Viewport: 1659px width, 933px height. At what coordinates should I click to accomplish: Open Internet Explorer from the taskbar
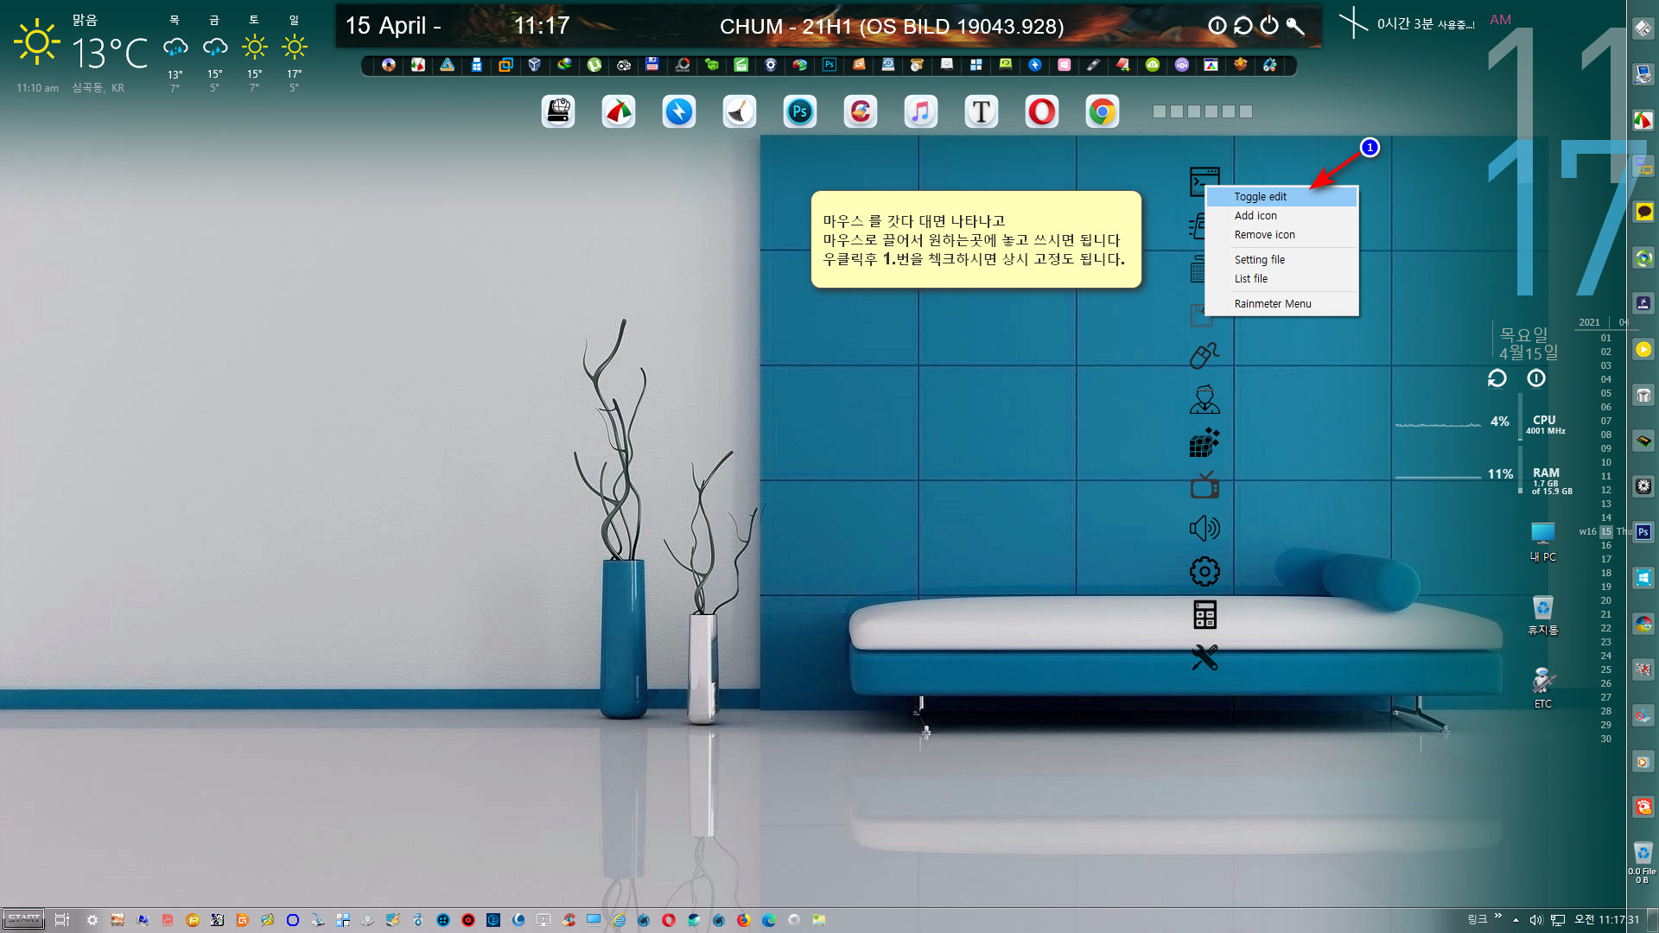coord(619,920)
